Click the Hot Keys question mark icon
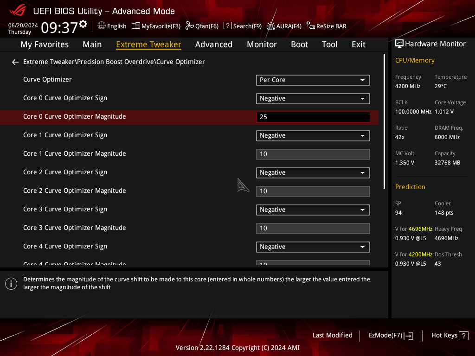The width and height of the screenshot is (475, 356). pyautogui.click(x=463, y=336)
